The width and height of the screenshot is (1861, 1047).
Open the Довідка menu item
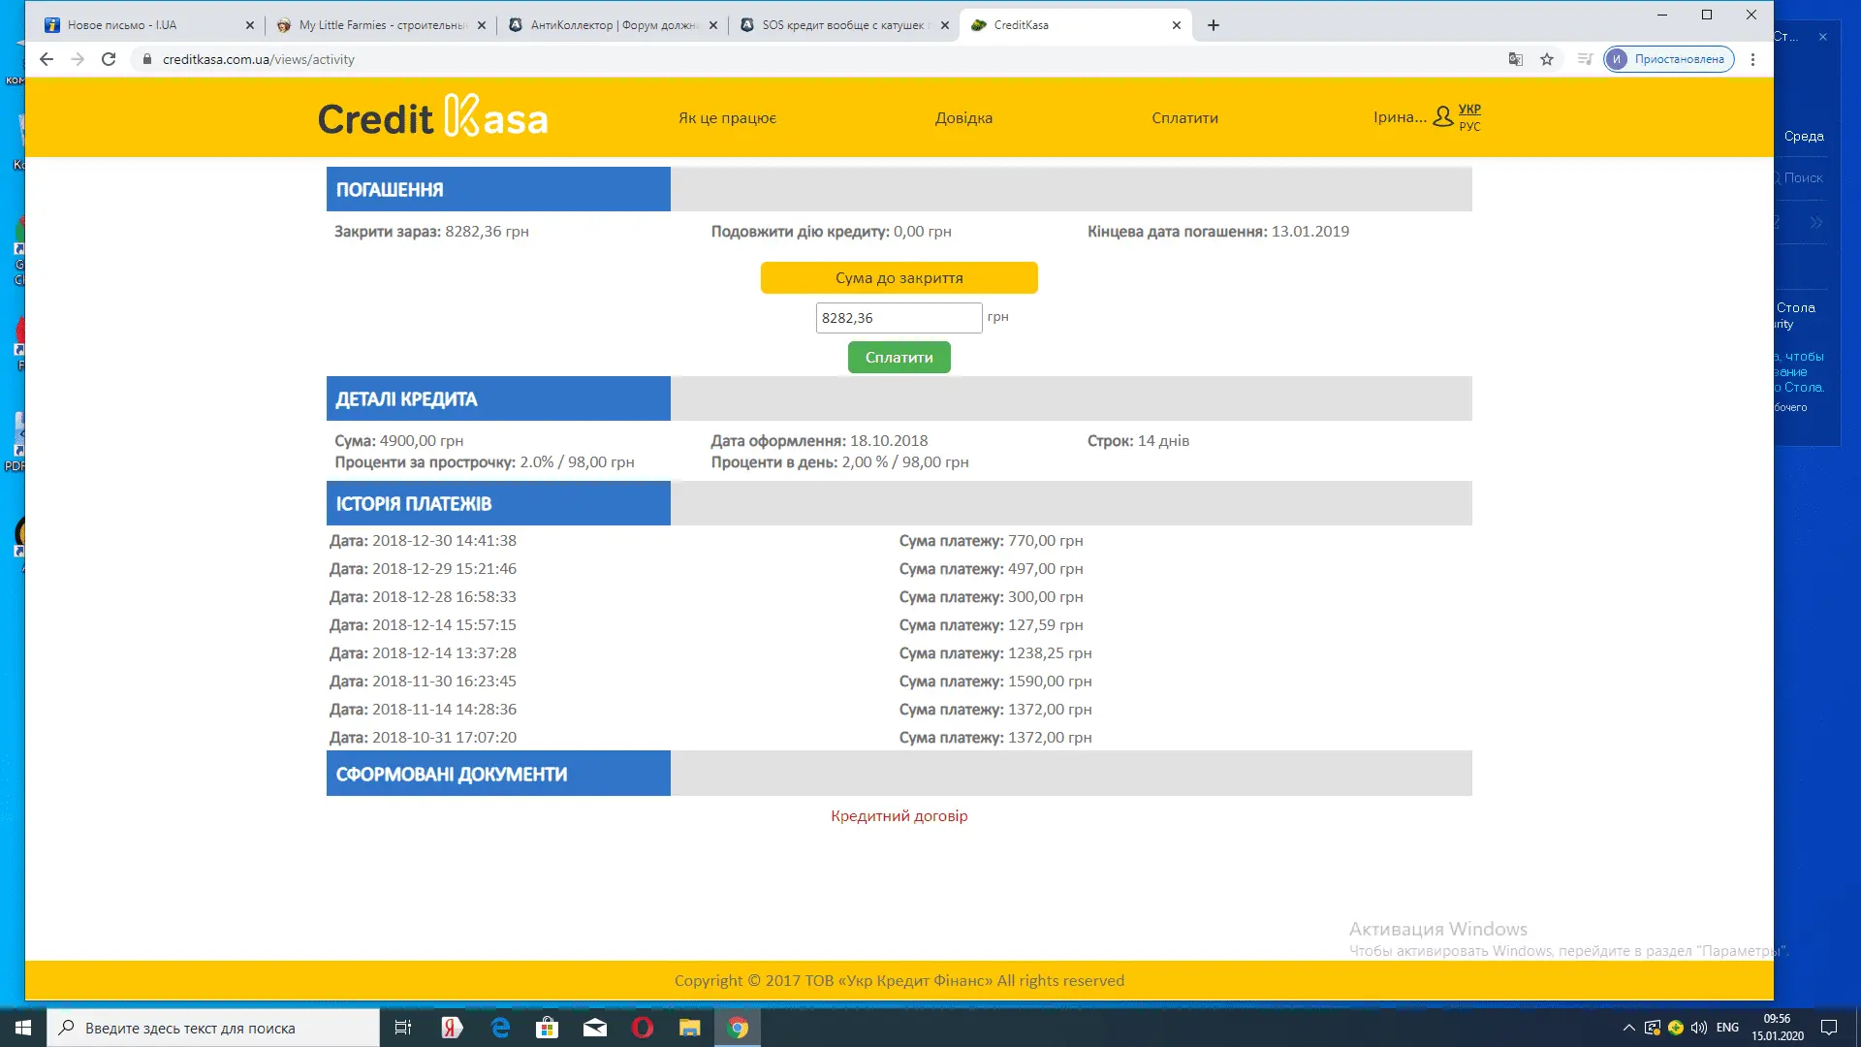coord(962,118)
